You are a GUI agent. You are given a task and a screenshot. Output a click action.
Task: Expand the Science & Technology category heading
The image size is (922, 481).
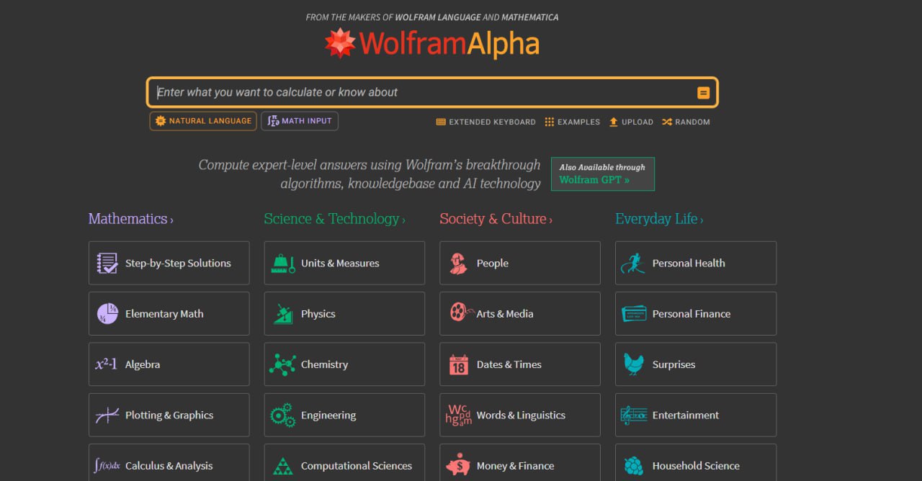point(334,219)
